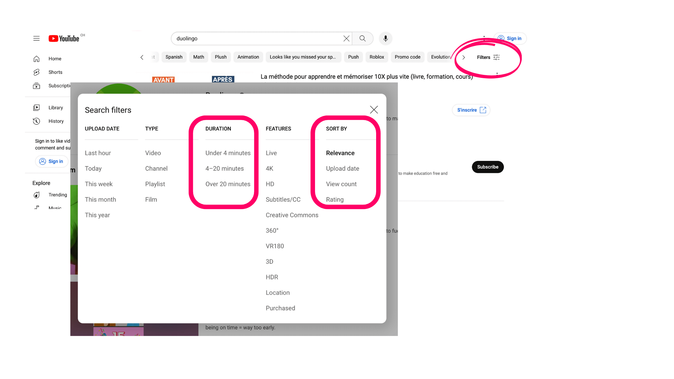Filter by This month
Image resolution: width=674 pixels, height=379 pixels.
pos(100,200)
